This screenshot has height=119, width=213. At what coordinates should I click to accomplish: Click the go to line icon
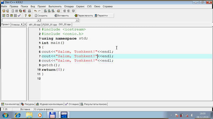(x=58, y=11)
